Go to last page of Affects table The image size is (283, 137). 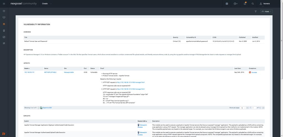[263, 108]
